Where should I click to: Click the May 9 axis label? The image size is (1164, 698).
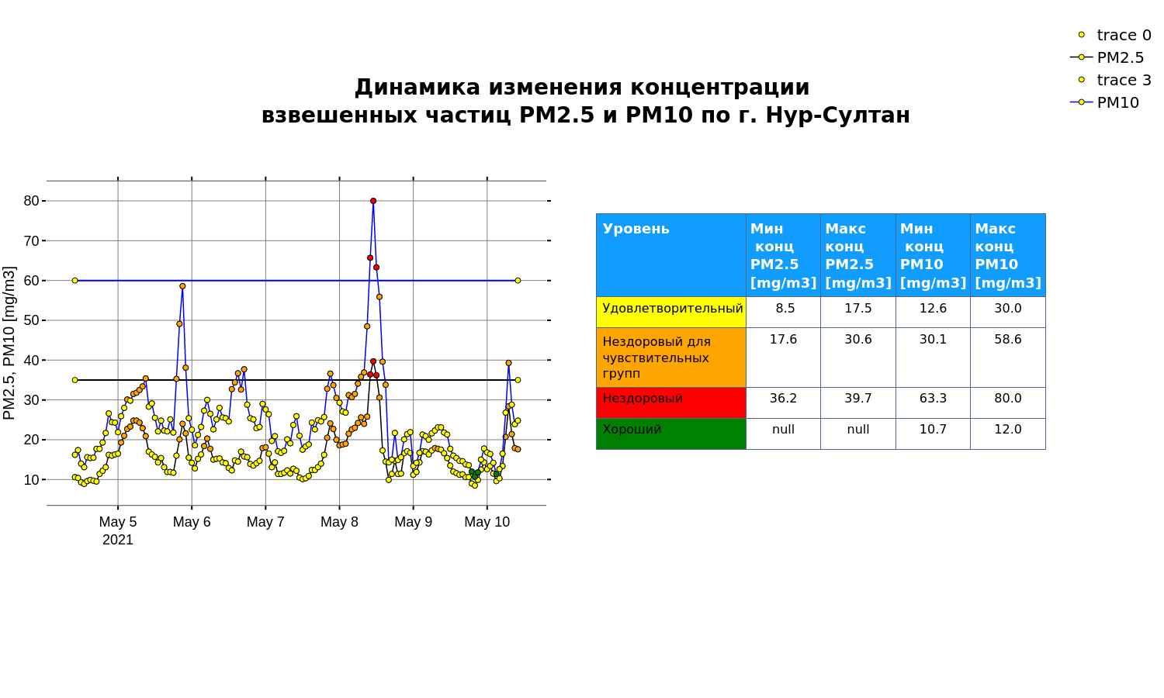[413, 522]
